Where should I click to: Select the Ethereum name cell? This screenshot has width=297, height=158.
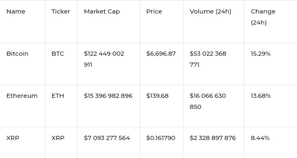(x=22, y=96)
